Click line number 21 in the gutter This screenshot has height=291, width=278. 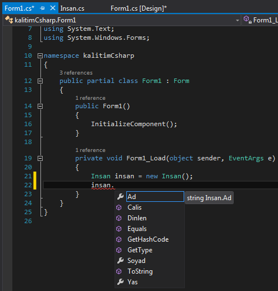click(28, 176)
